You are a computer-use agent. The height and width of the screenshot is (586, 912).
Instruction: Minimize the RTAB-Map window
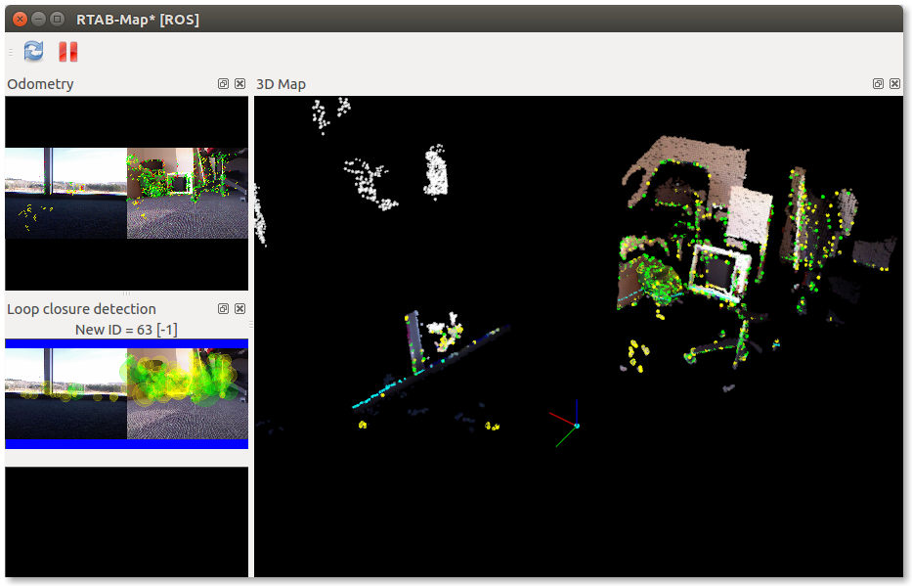click(38, 19)
